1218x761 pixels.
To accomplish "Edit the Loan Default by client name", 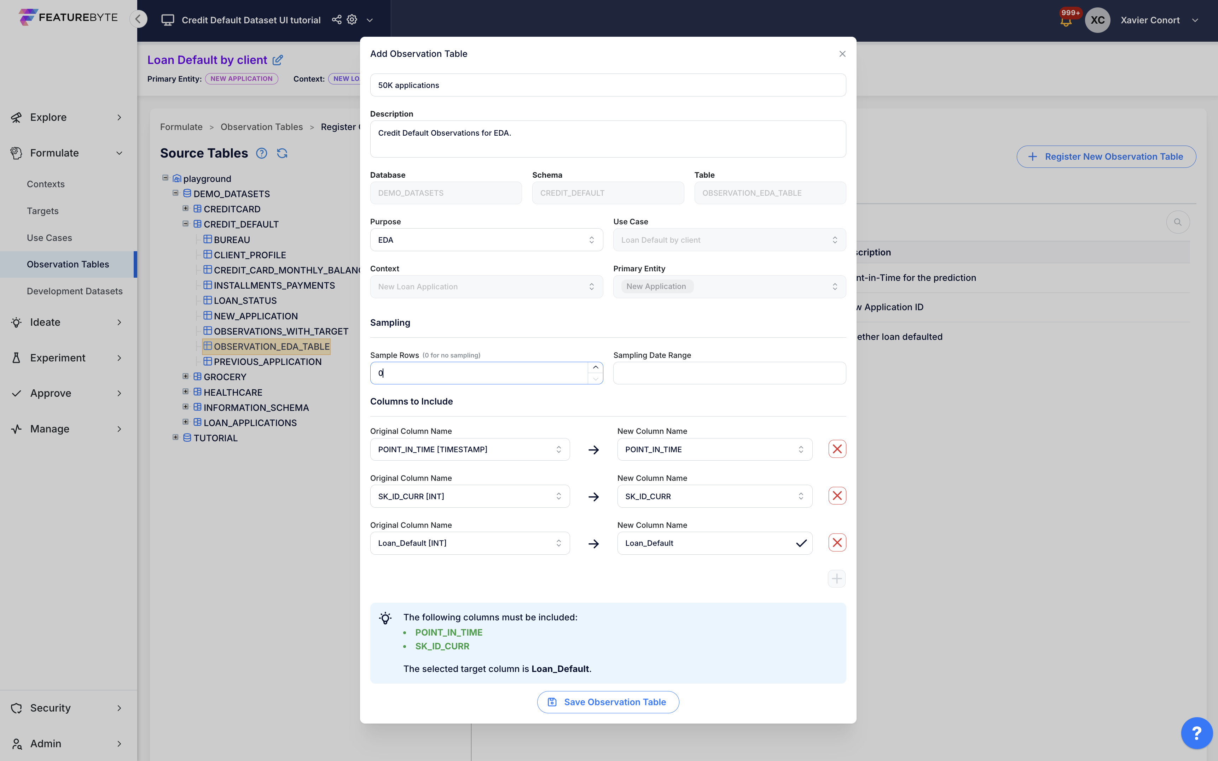I will click(x=278, y=60).
